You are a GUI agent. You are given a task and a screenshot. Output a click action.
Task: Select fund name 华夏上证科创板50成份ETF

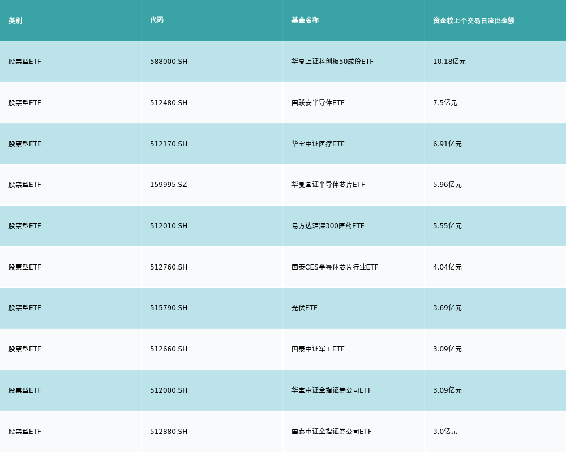(332, 62)
